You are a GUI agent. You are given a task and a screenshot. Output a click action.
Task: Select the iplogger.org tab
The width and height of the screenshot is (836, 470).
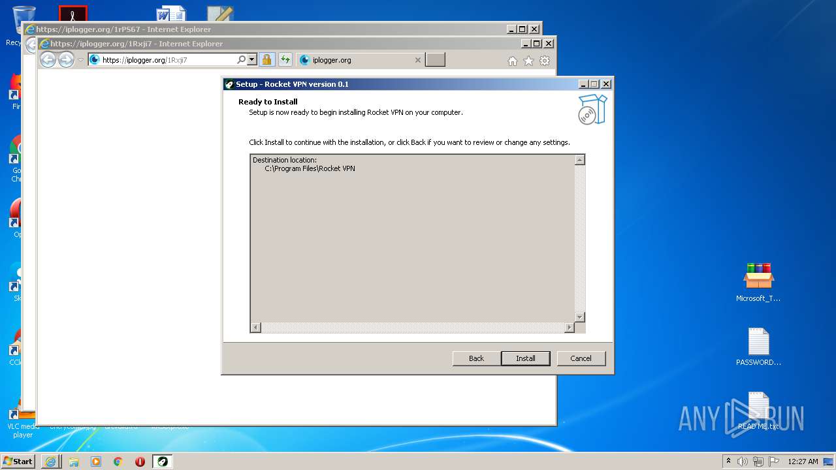[x=359, y=60]
